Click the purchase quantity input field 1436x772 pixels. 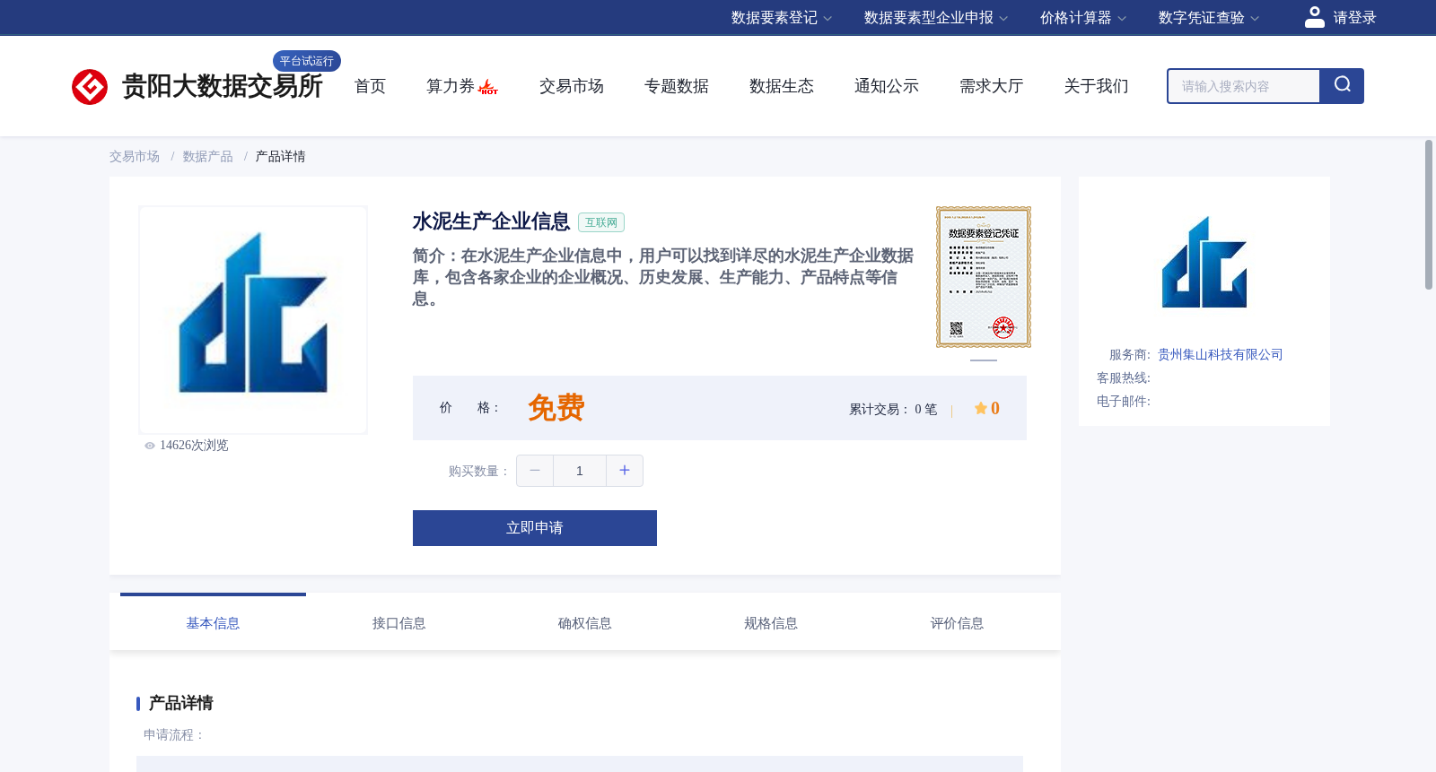coord(580,471)
